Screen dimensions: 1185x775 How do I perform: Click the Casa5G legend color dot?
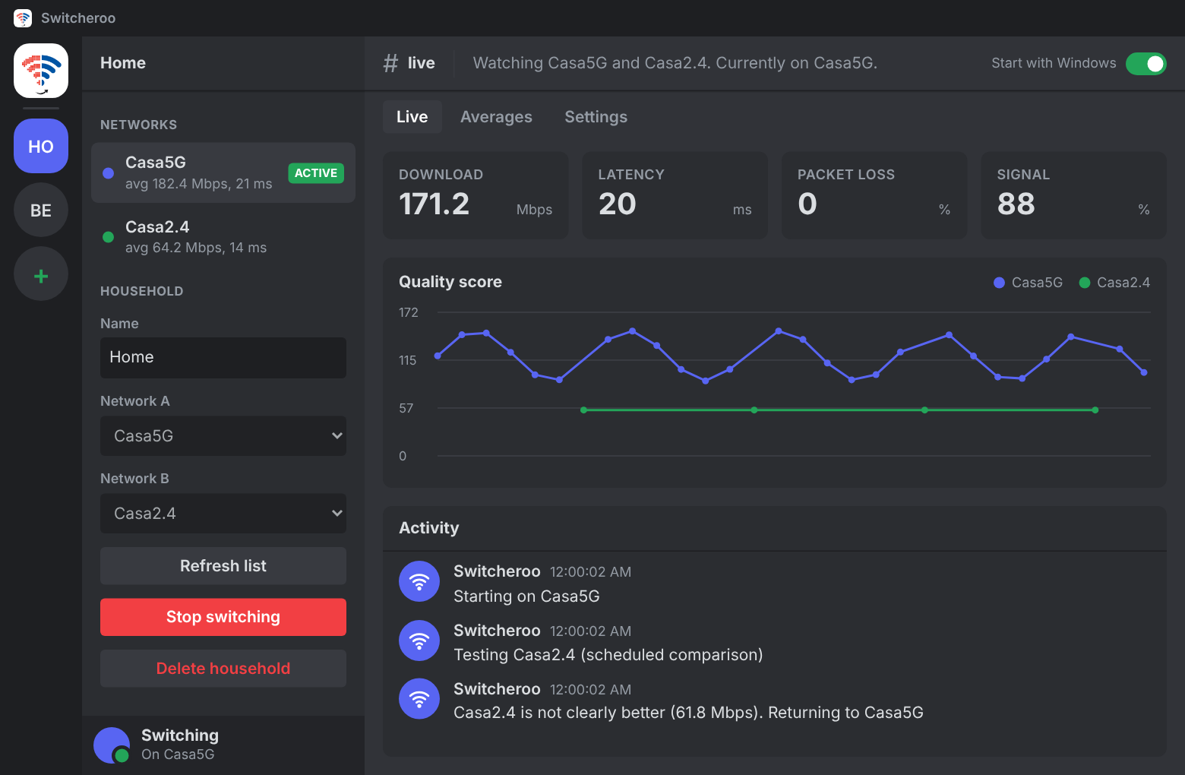(x=1000, y=283)
